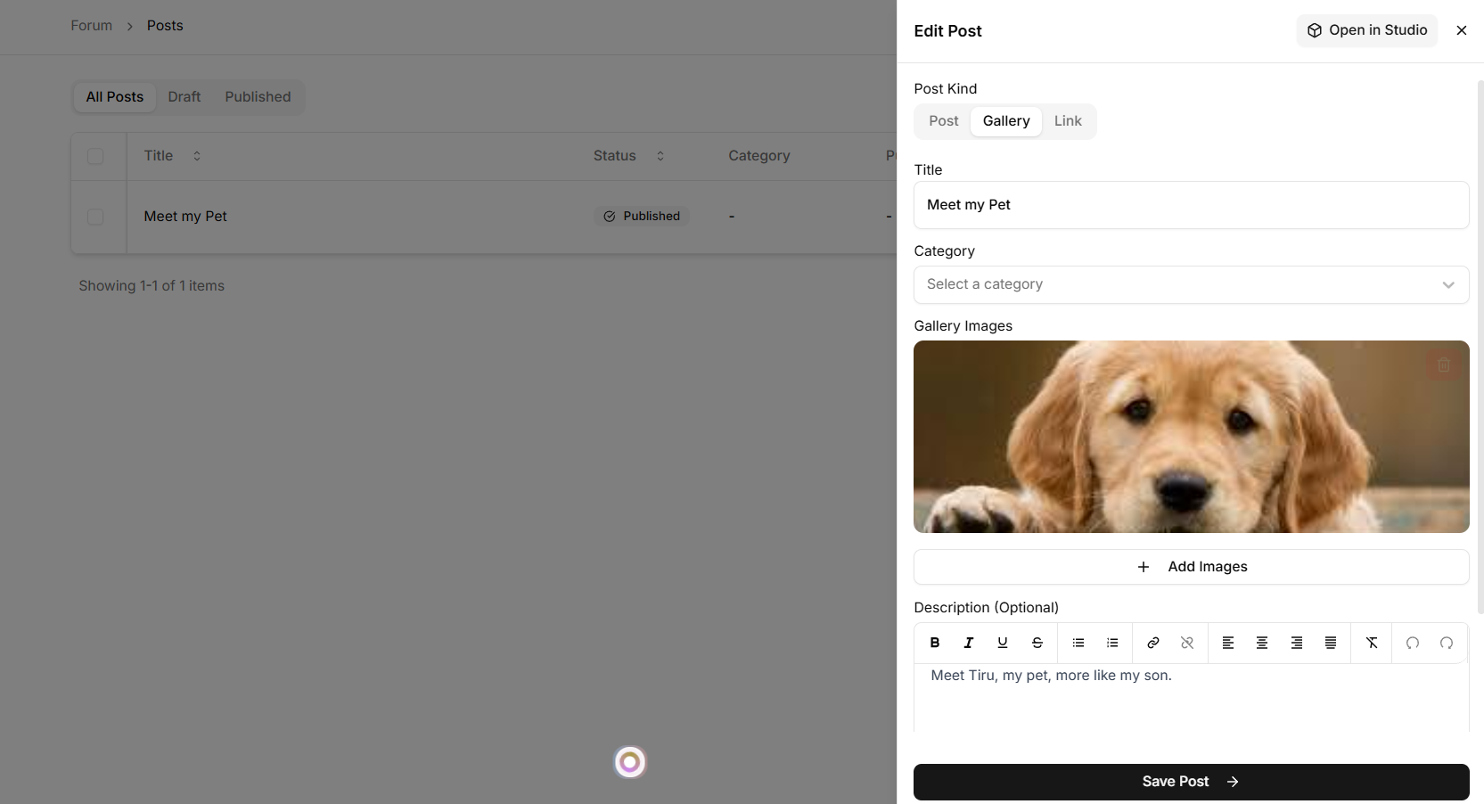Switch to the Draft posts tab
Screen dimensions: 1484x804
[x=184, y=97]
